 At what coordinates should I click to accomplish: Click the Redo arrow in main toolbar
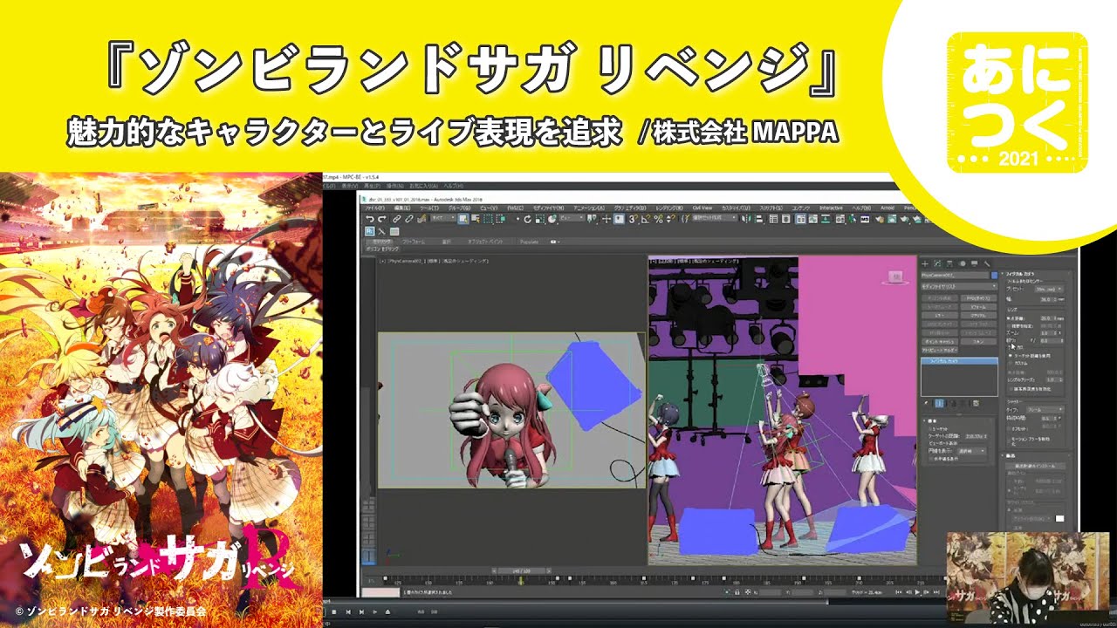(381, 219)
